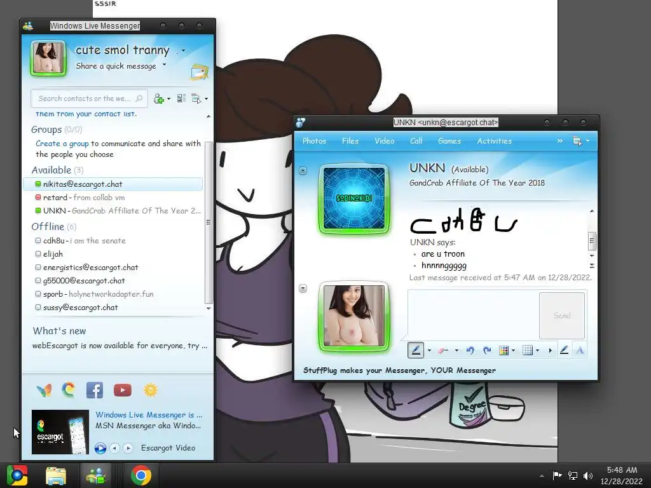Open the volume speaker tray icon
This screenshot has width=651, height=488.
(588, 475)
